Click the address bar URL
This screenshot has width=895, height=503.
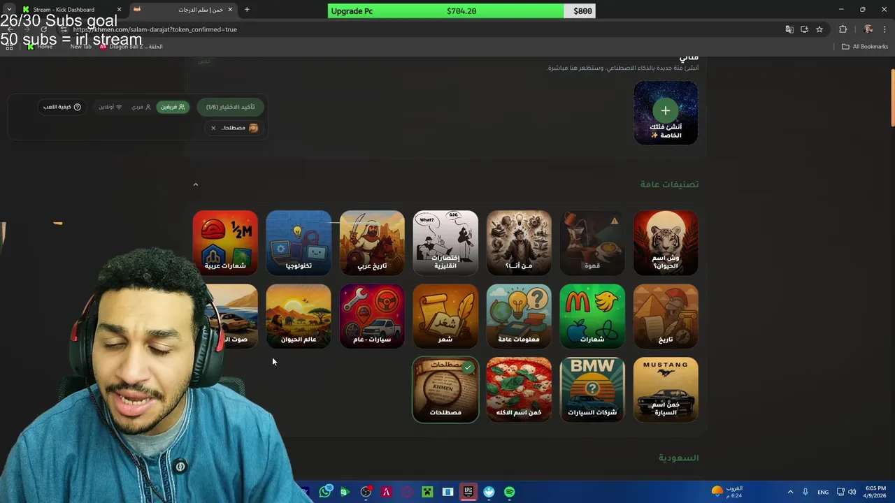[155, 29]
